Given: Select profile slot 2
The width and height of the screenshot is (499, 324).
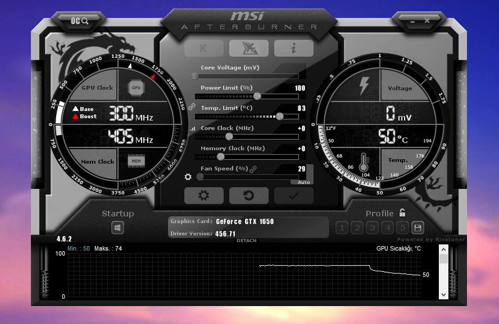Looking at the screenshot, I should [357, 228].
